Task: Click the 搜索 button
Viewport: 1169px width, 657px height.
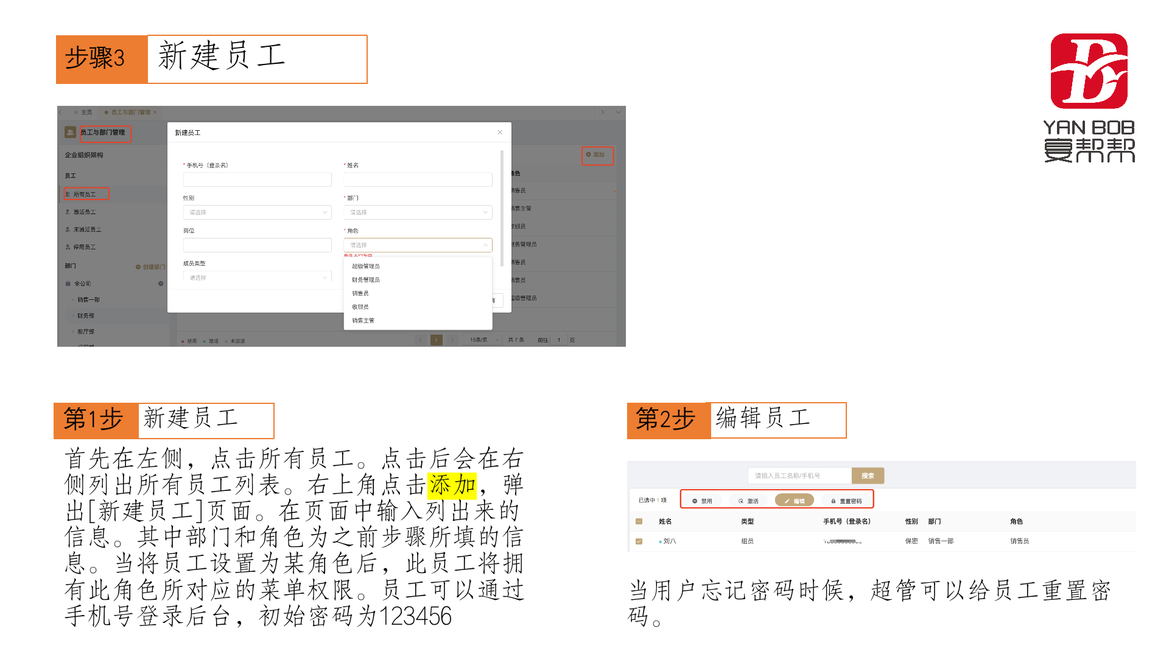Action: [868, 476]
